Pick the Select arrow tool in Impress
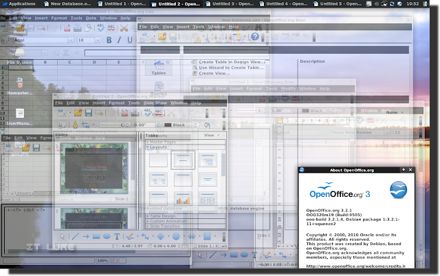This screenshot has height=276, width=440. tap(63, 237)
